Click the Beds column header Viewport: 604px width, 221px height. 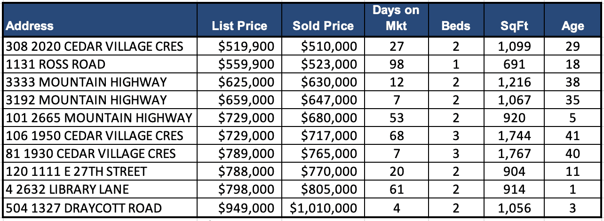tap(456, 26)
